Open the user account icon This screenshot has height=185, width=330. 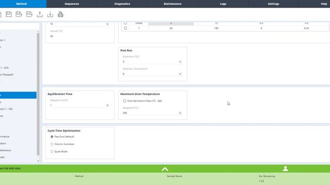coord(285,169)
